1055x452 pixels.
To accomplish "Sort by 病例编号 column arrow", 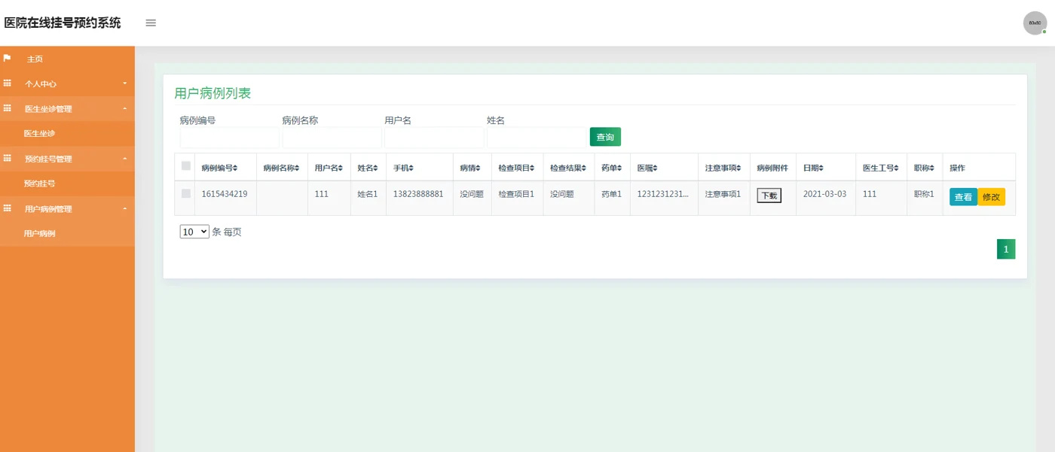I will point(235,168).
